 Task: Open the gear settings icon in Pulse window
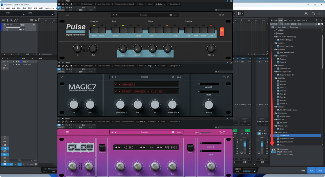click(216, 10)
